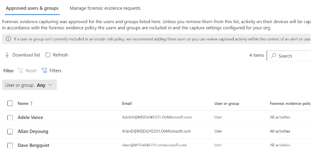Viewport: 317px width, 154px height.
Task: Click the magnifier icon in Search box
Action: [273, 56]
